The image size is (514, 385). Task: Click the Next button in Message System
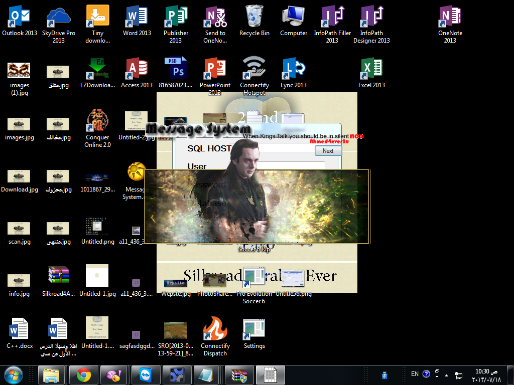[x=328, y=150]
